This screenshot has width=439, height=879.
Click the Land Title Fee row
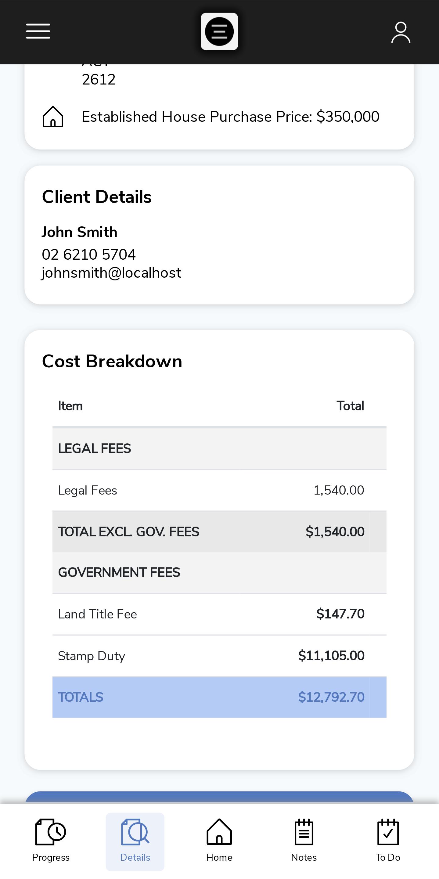point(219,614)
